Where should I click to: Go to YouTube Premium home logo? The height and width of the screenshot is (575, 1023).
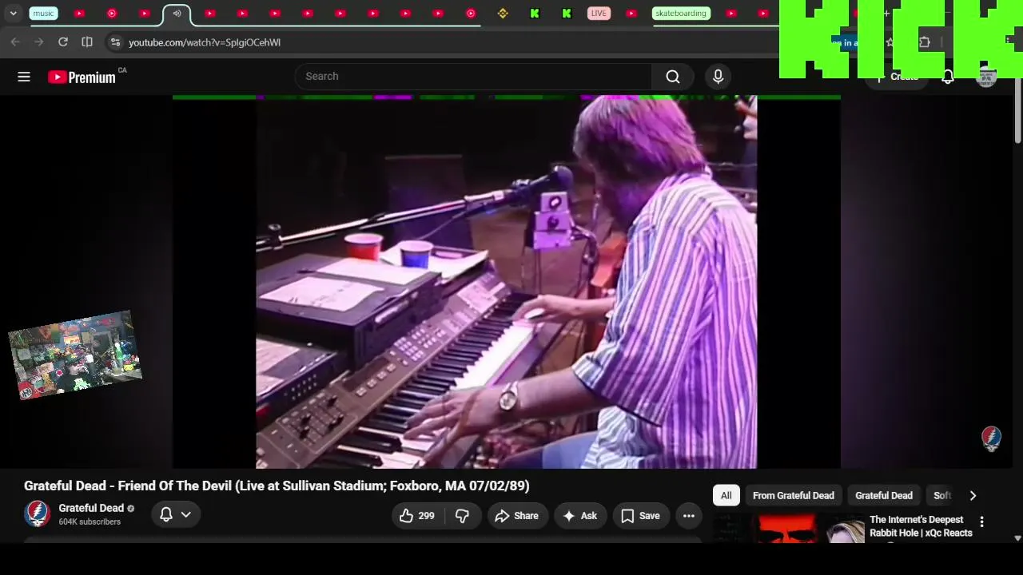pos(82,77)
